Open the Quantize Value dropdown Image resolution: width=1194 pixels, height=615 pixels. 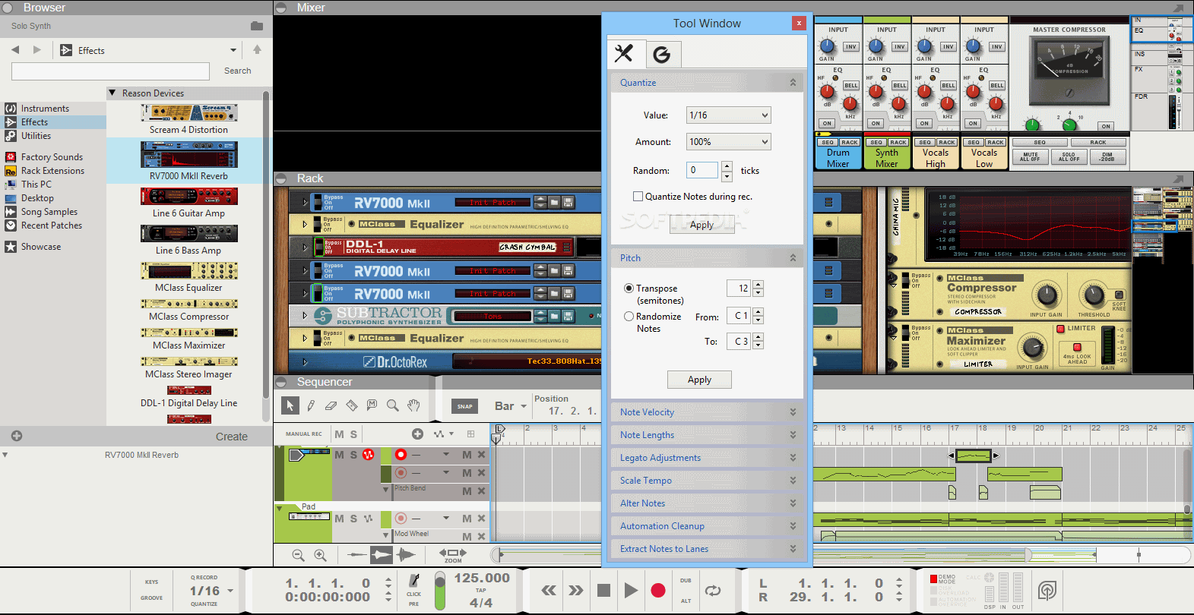728,115
